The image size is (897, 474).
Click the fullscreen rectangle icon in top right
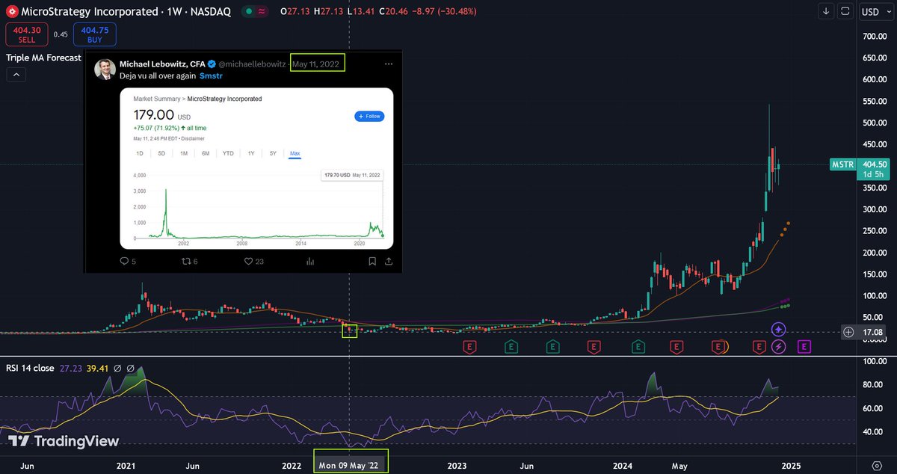pyautogui.click(x=845, y=11)
